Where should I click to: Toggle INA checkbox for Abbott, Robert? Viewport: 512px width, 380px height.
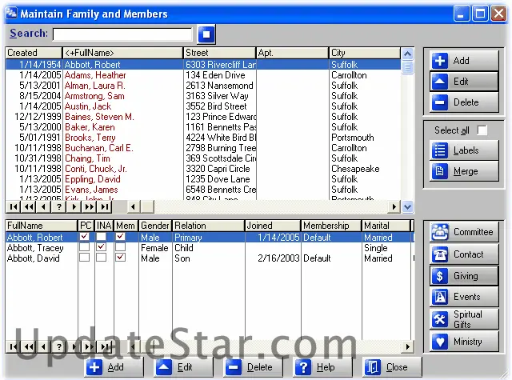[102, 236]
